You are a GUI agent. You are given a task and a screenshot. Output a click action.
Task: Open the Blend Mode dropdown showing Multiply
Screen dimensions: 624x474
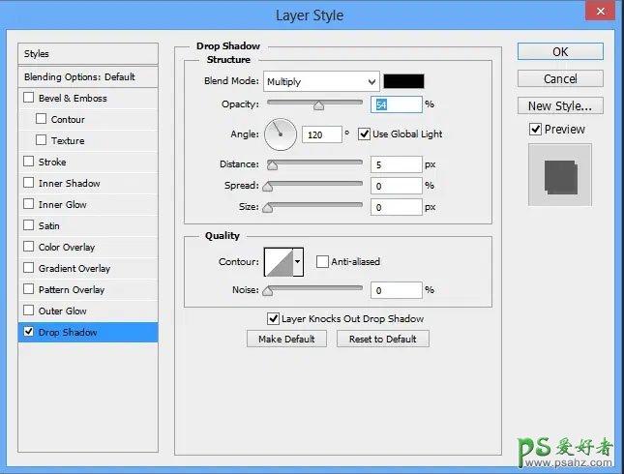[x=321, y=82]
